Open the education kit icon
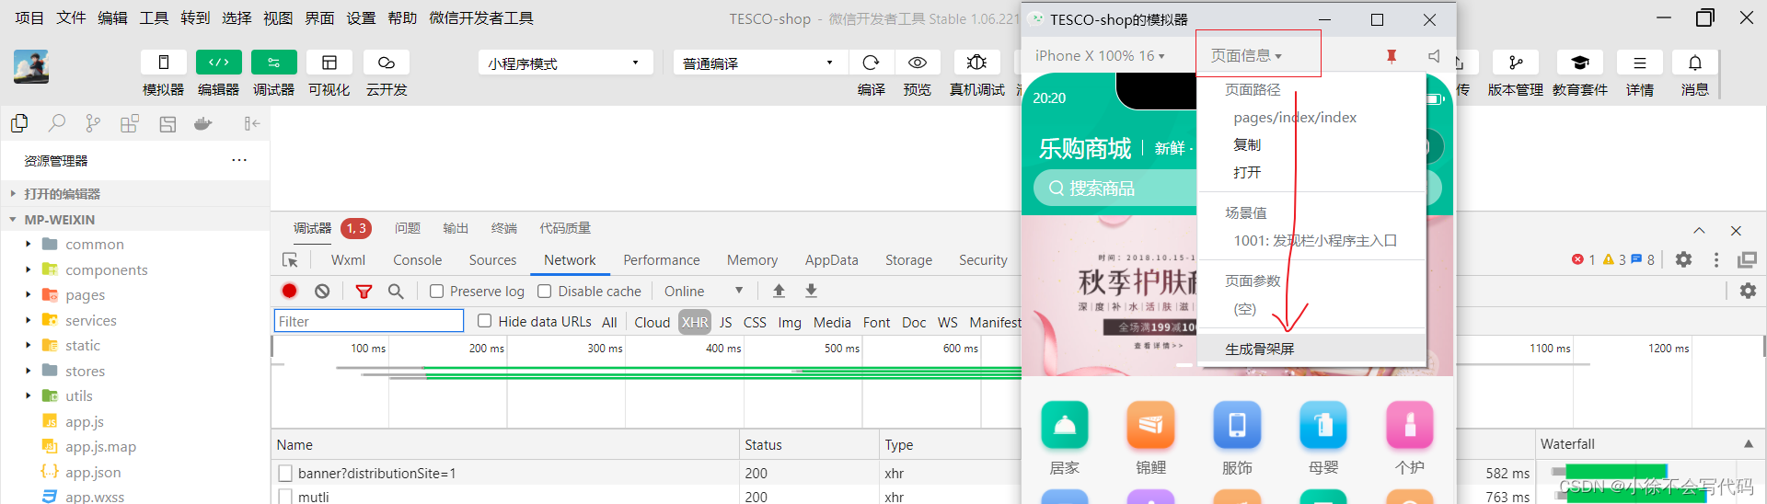The image size is (1767, 504). point(1580,63)
